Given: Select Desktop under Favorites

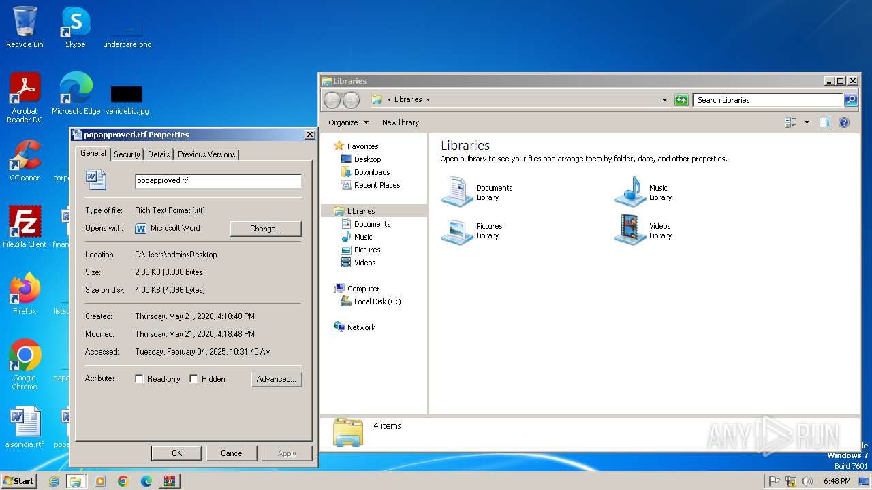Looking at the screenshot, I should (x=367, y=159).
